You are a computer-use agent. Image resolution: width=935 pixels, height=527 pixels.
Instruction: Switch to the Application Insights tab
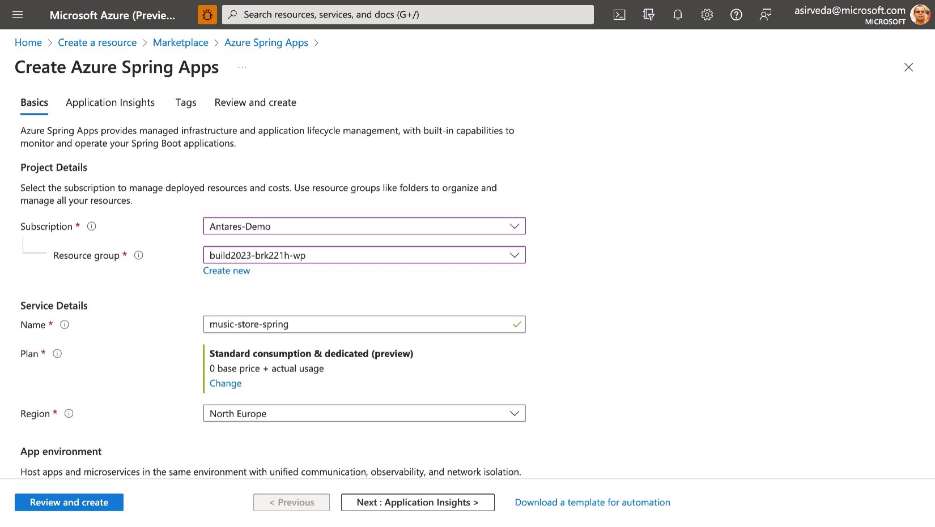point(110,102)
